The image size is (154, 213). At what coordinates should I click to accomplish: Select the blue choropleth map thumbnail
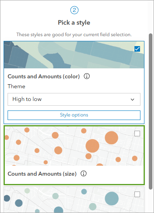pos(74,55)
